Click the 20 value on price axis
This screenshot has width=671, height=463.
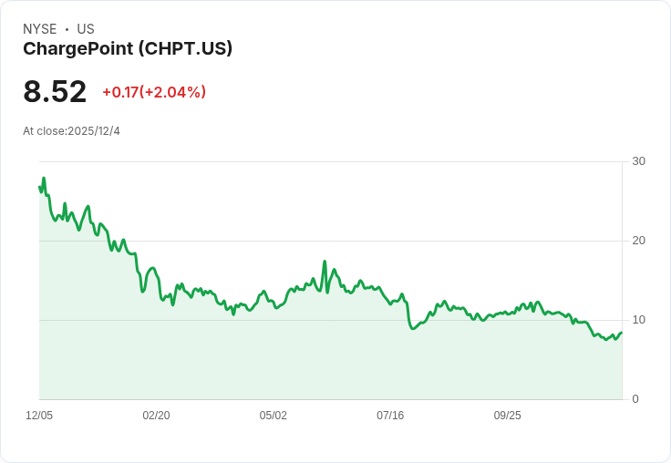[638, 241]
